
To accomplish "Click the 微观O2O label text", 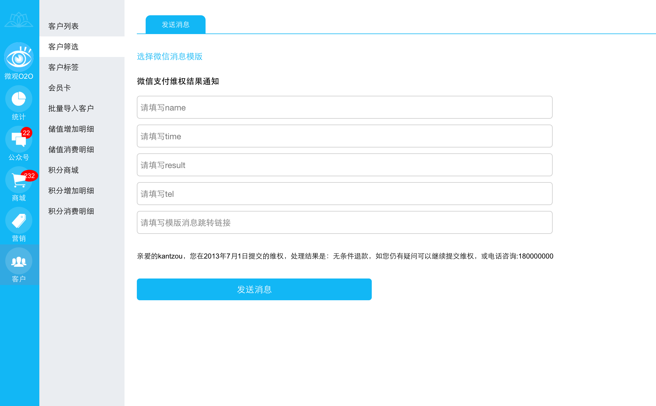I will [x=19, y=76].
